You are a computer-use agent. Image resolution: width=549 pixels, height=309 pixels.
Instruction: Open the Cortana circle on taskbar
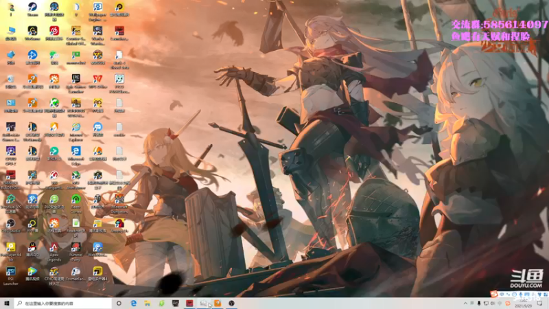click(119, 304)
